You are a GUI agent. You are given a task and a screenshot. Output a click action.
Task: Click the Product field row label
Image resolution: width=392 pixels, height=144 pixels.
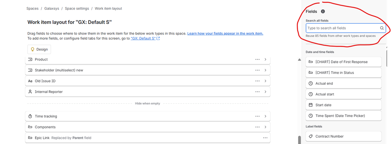pos(41,60)
